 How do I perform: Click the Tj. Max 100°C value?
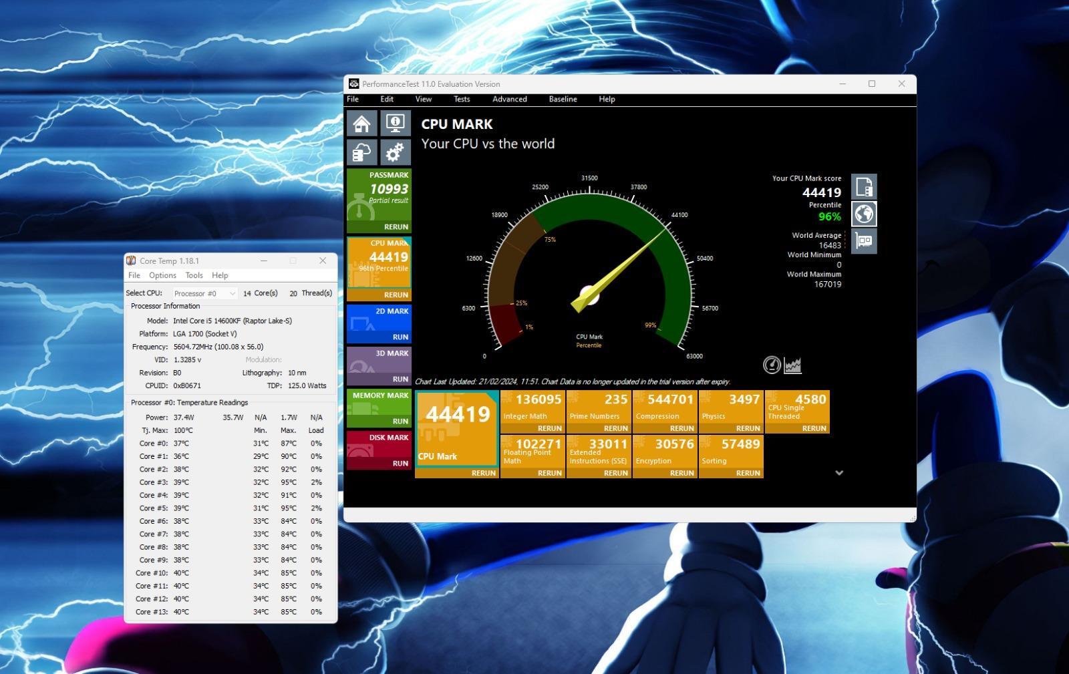(x=183, y=430)
